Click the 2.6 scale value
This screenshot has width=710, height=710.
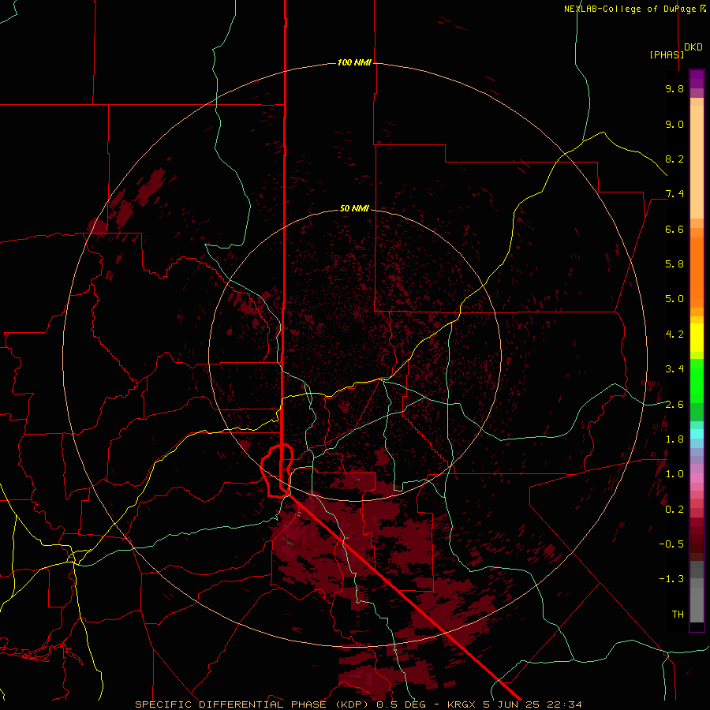674,405
